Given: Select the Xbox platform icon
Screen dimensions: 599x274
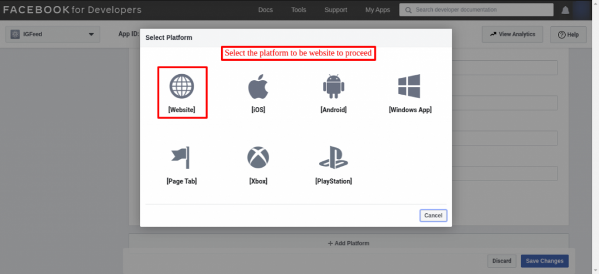Looking at the screenshot, I should pos(258,157).
